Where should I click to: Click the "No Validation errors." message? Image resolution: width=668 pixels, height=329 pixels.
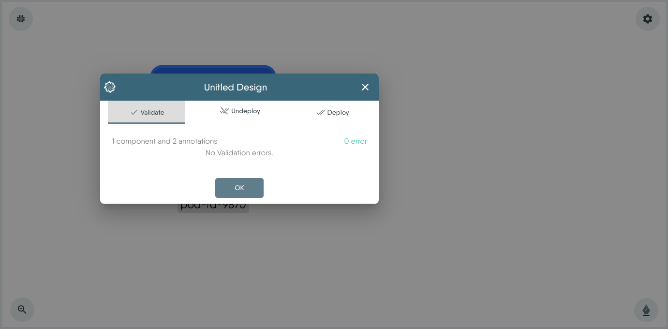pos(239,153)
